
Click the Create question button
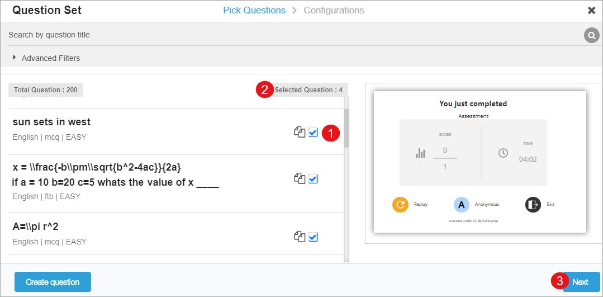53,282
